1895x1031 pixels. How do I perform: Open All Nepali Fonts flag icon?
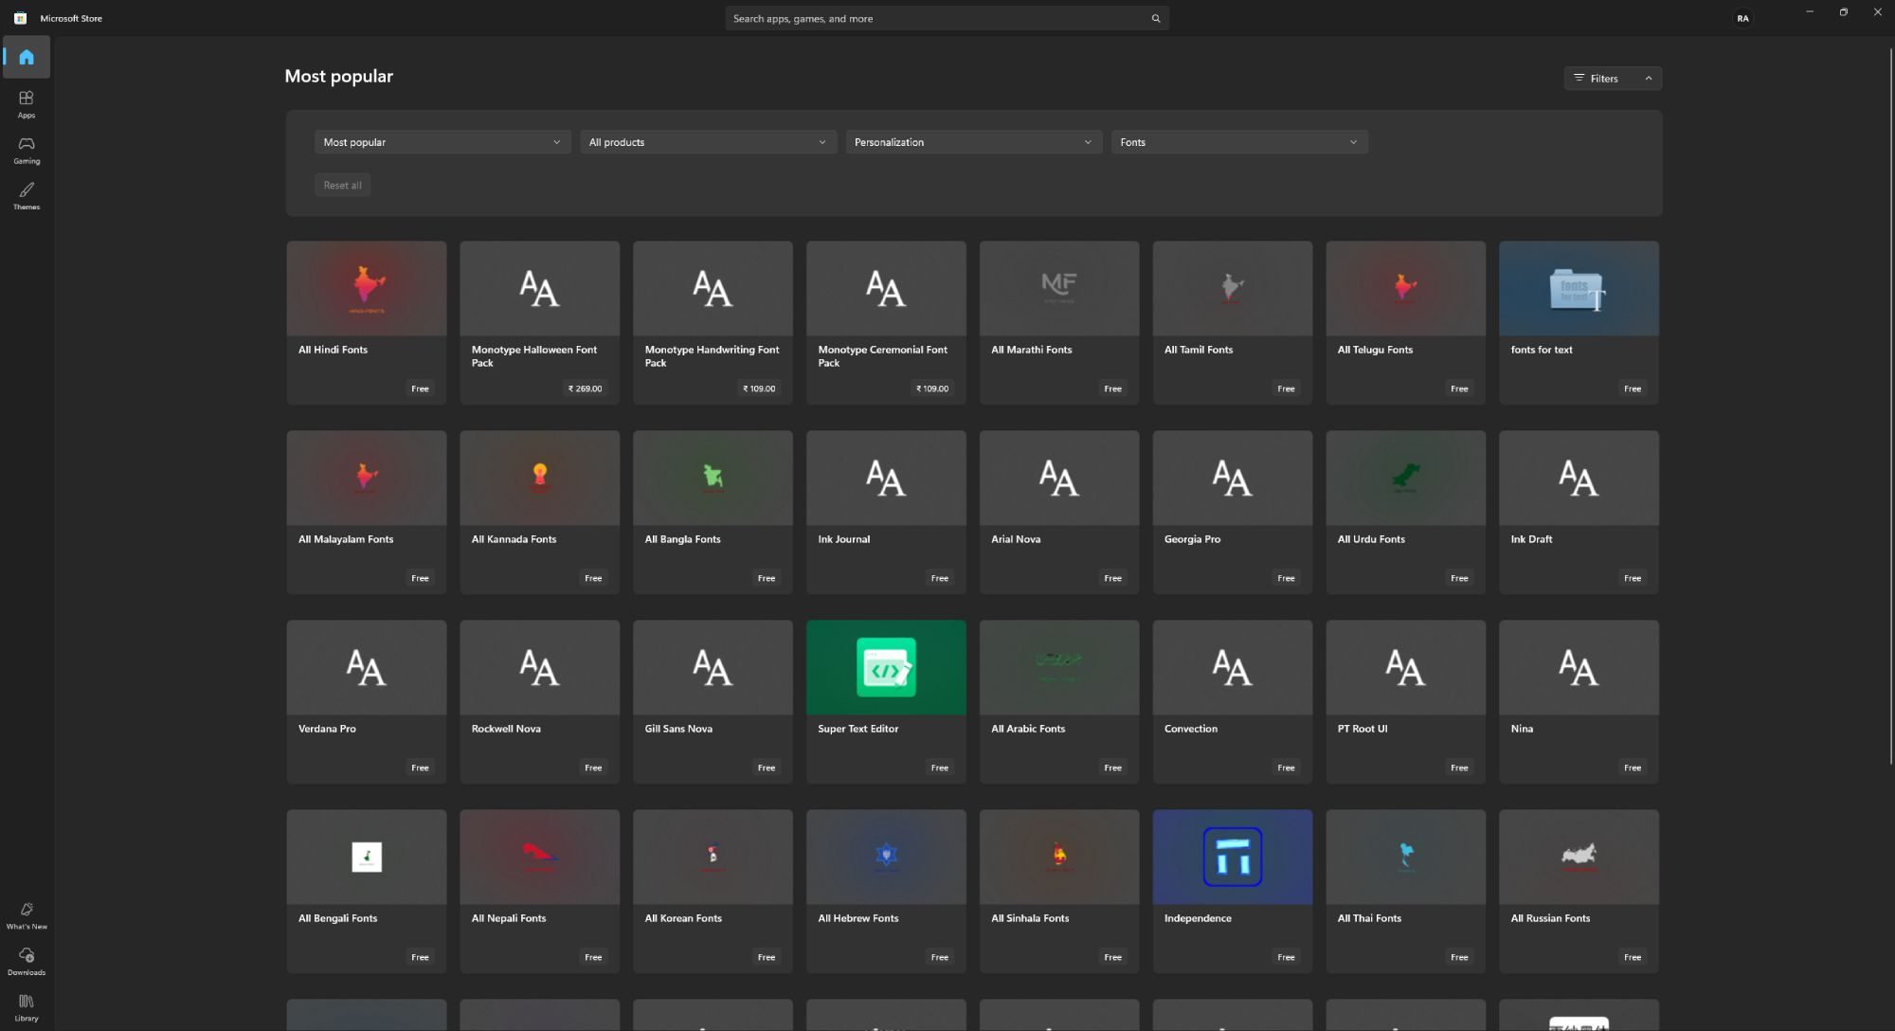[x=540, y=857]
